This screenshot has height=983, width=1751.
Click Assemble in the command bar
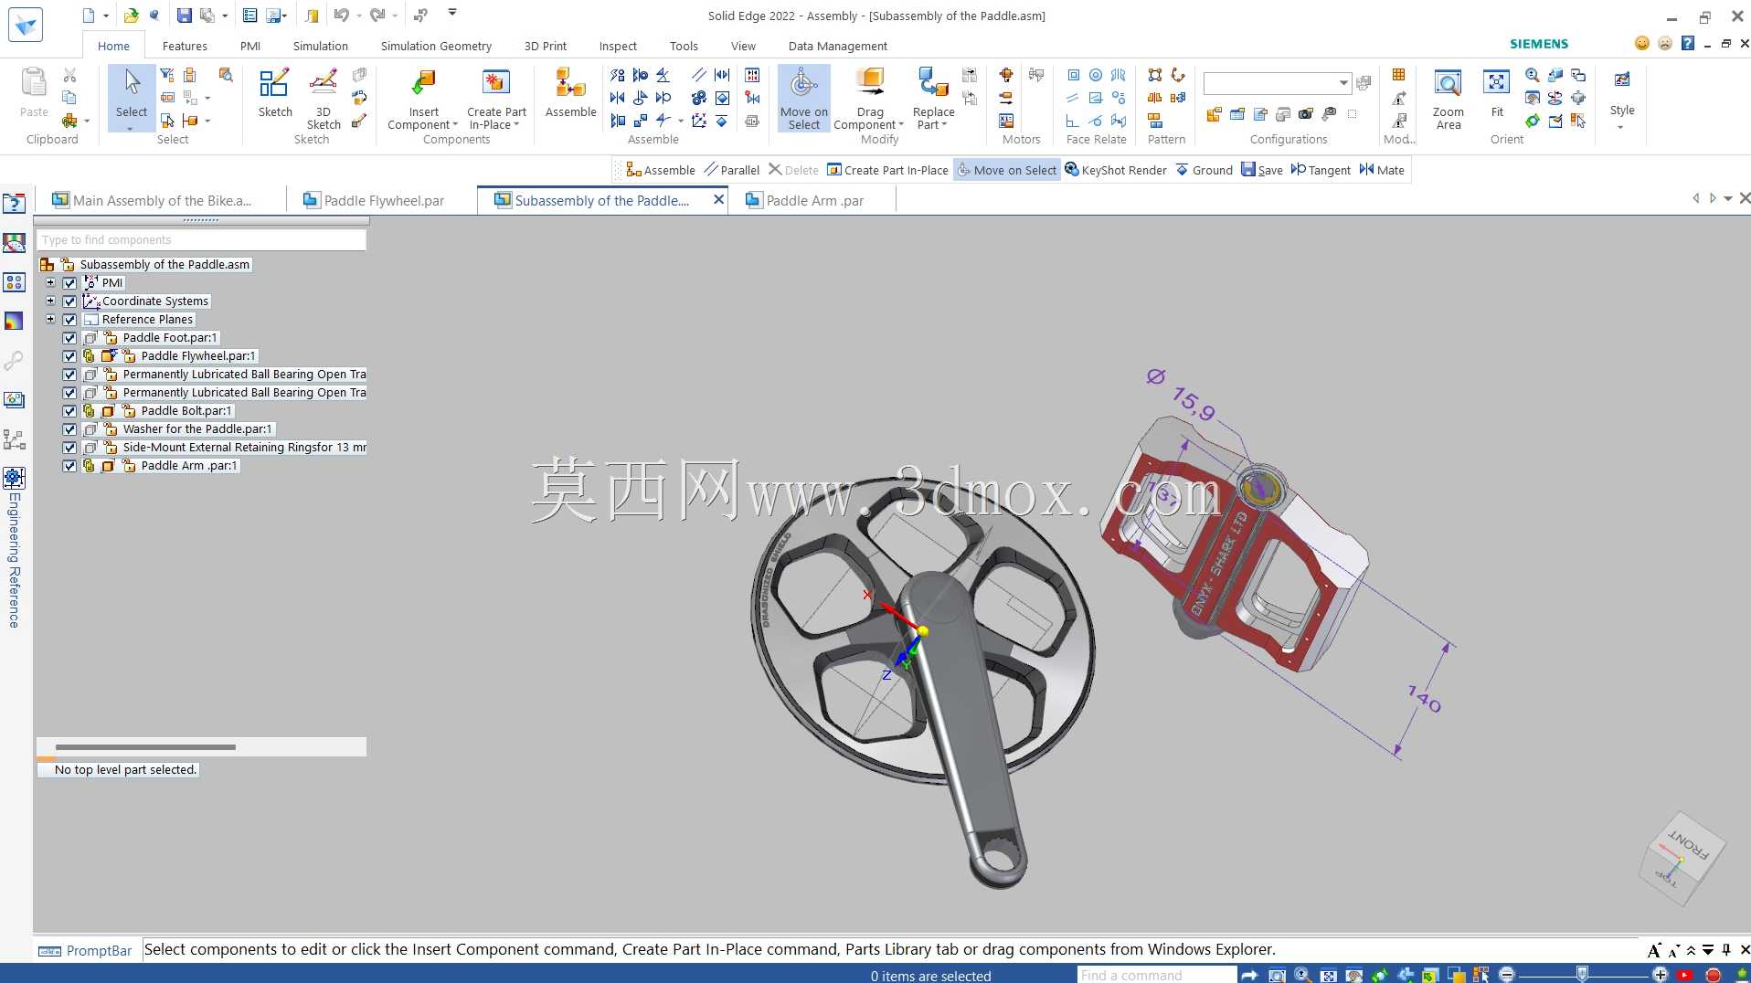point(661,170)
